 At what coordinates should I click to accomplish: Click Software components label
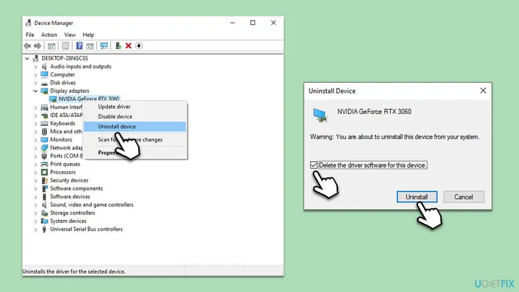76,189
